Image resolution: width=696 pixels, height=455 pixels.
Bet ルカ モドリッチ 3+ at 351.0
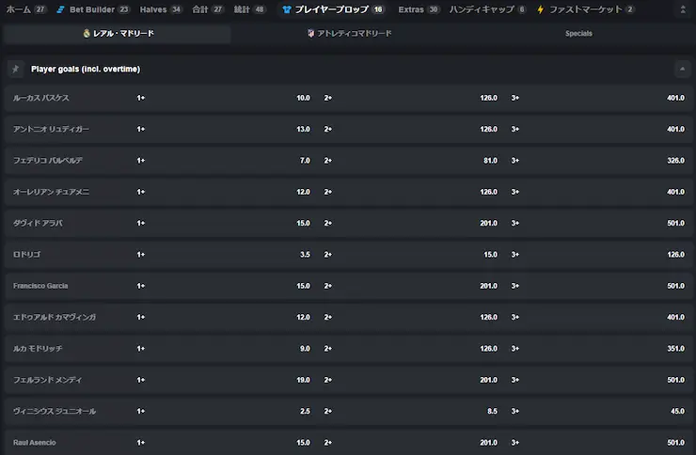(598, 349)
